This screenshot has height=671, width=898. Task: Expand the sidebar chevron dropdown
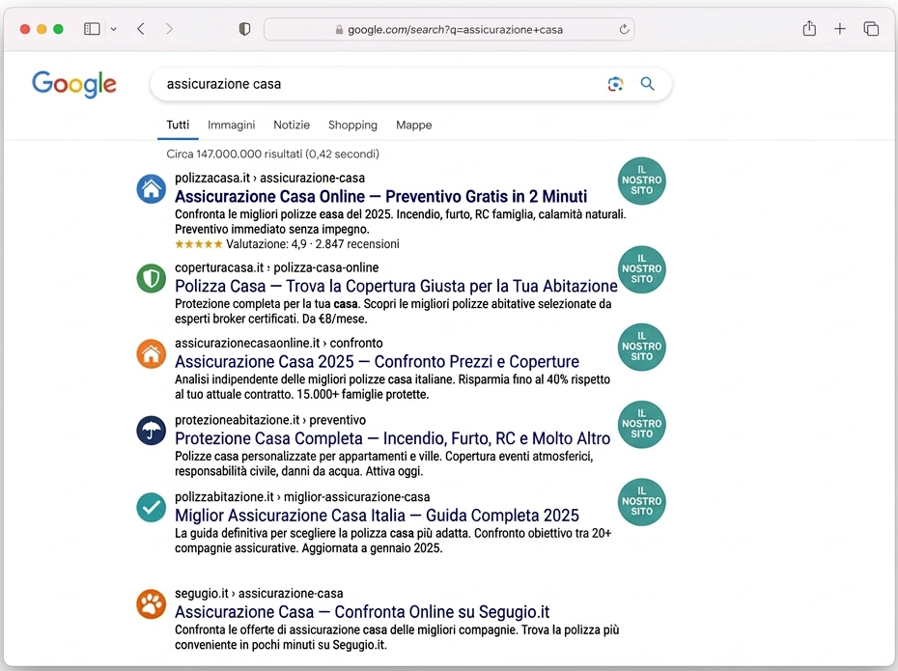coord(113,29)
